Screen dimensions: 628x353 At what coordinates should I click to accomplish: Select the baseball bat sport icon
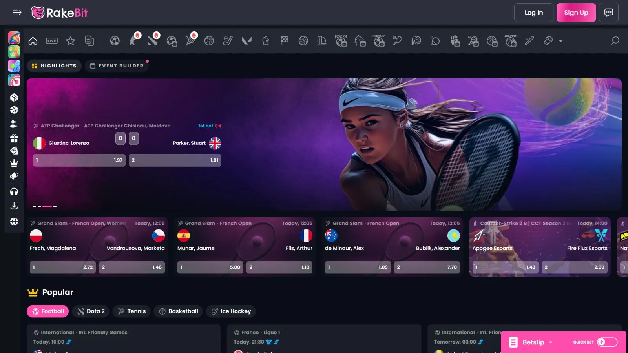click(529, 41)
